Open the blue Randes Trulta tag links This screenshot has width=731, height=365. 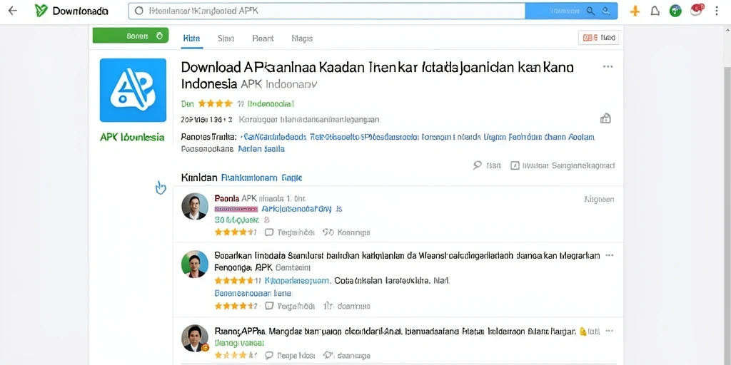418,138
